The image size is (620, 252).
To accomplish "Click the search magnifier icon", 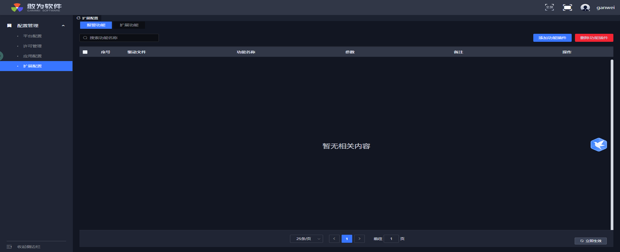I will click(x=85, y=38).
